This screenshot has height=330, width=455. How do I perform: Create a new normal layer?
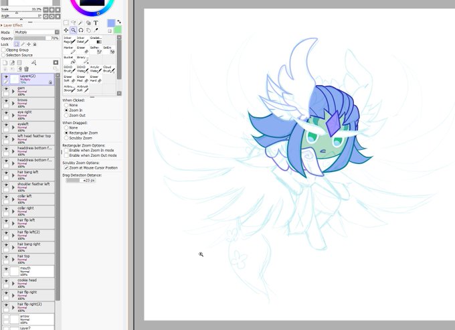pos(5,62)
